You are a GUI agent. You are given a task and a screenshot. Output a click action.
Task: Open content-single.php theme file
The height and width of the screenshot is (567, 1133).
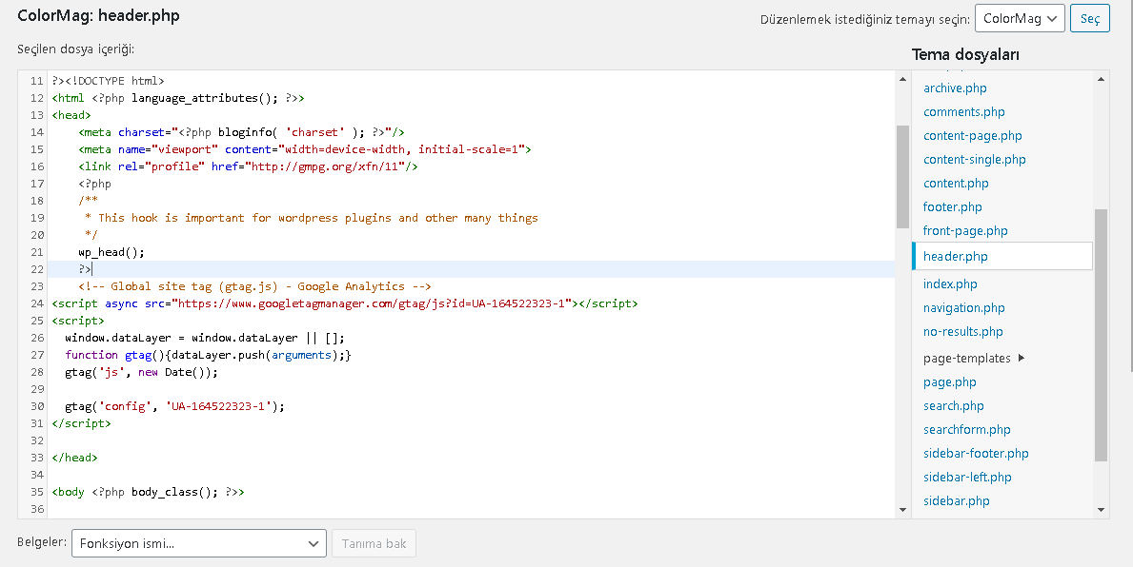[x=974, y=160]
